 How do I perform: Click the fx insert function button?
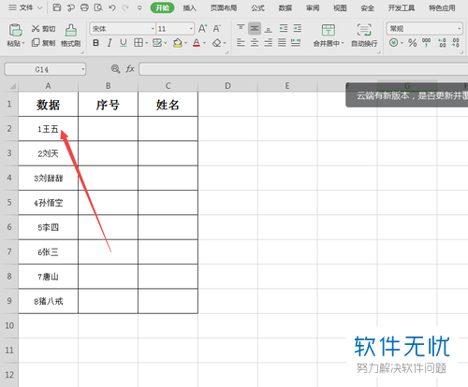pos(130,69)
